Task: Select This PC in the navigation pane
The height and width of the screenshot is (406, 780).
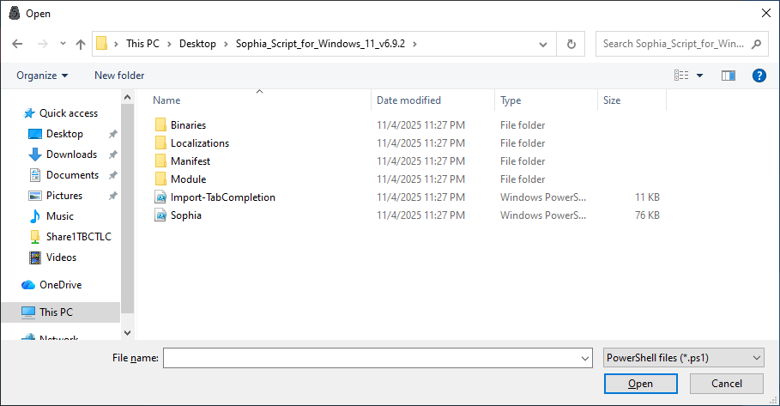Action: tap(57, 312)
